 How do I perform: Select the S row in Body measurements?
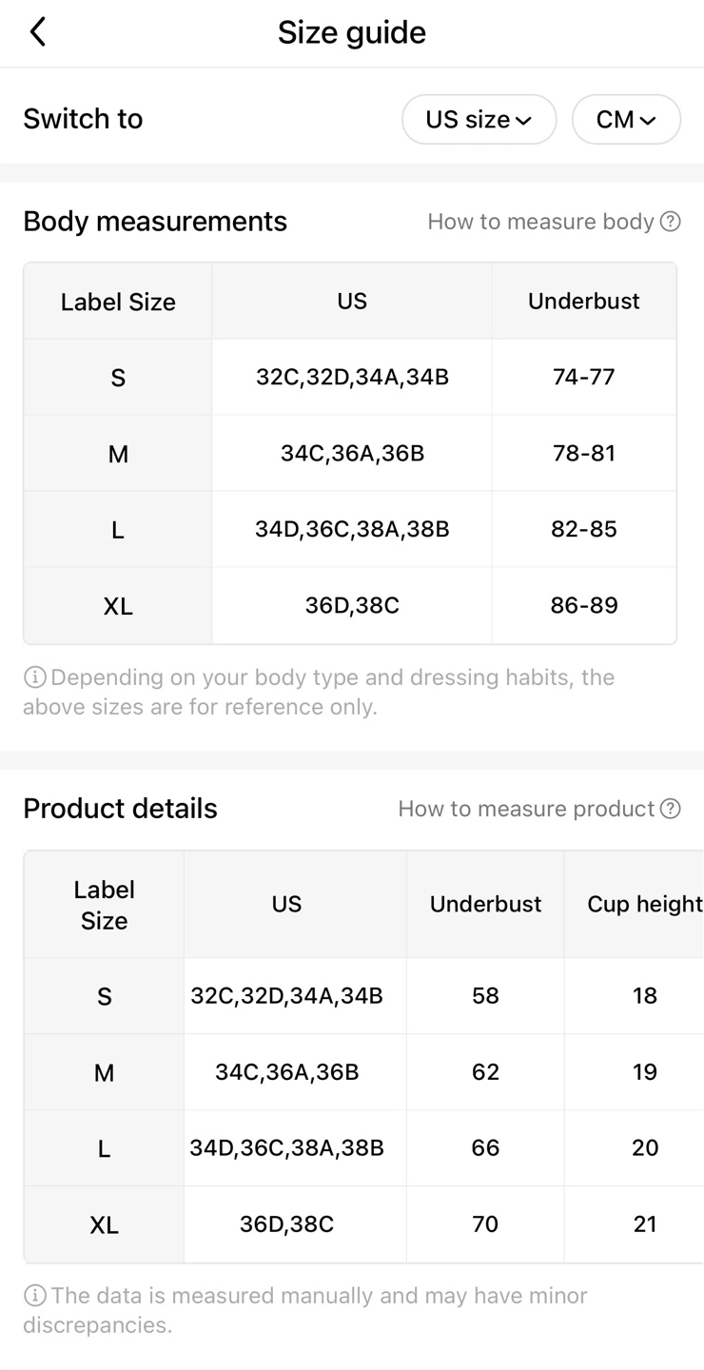tap(350, 378)
